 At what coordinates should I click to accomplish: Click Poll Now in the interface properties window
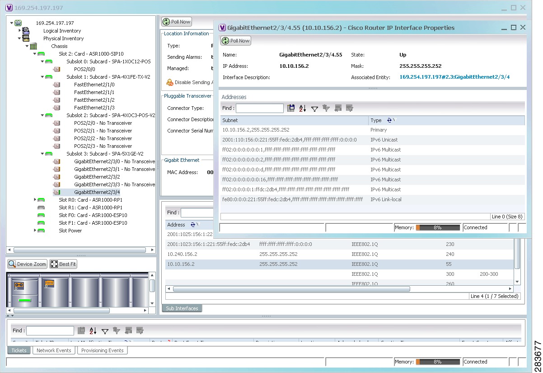pos(236,41)
